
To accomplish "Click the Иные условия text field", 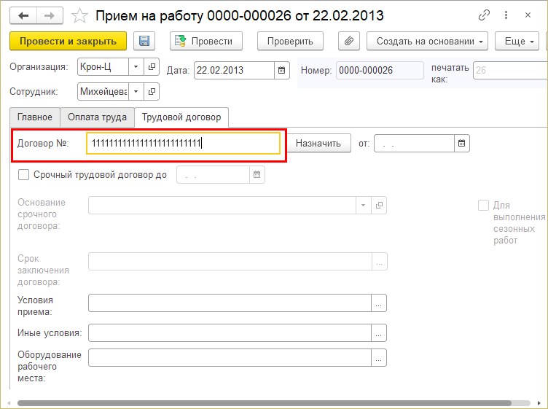I will [x=230, y=333].
